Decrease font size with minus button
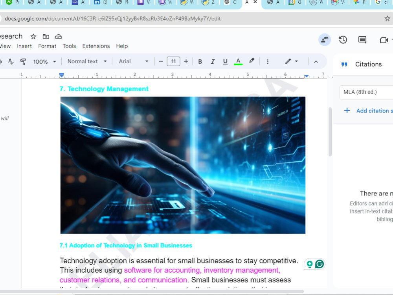 [161, 61]
